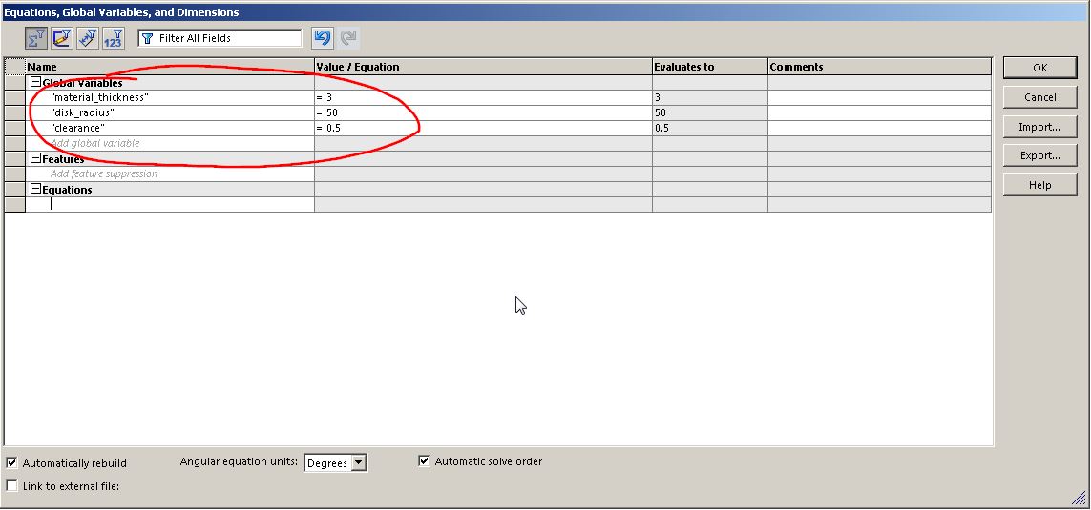
Task: Click the Name column header
Action: (x=170, y=67)
